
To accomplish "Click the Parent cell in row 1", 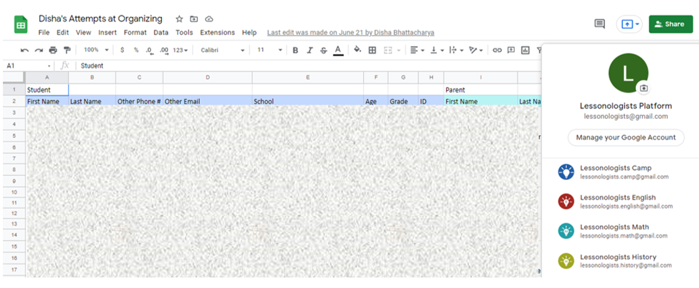I will click(x=481, y=90).
